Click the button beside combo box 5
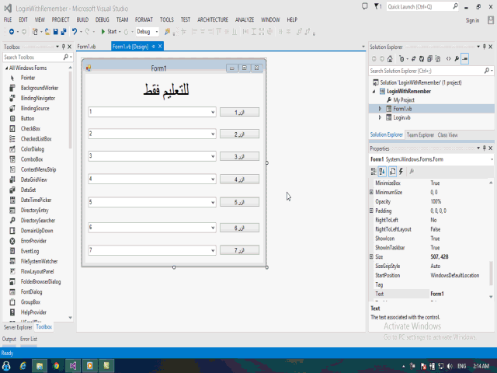Viewport: 497px width, 373px height. tap(239, 202)
